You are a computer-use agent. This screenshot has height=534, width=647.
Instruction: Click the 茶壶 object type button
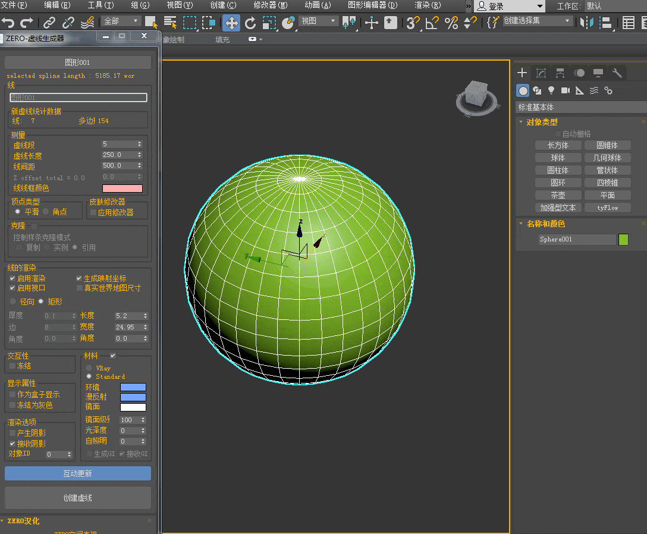557,195
